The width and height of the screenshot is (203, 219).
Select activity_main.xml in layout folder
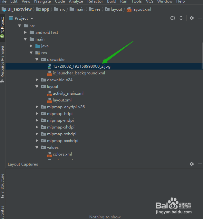tap(68, 93)
